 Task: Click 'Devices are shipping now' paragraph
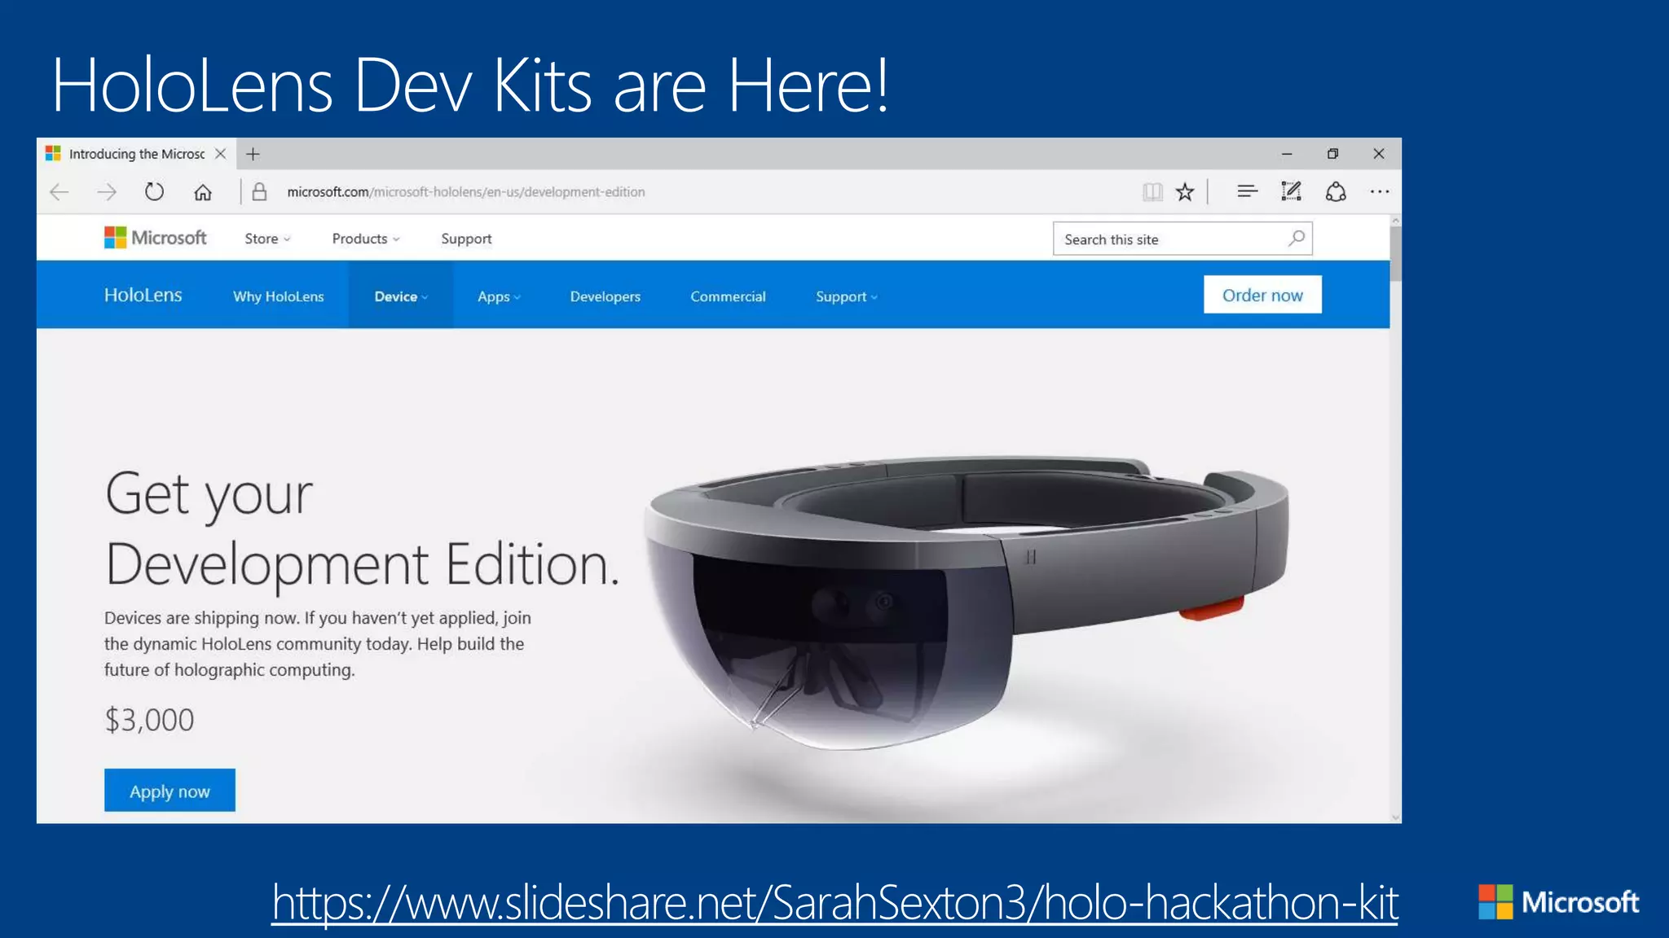pos(317,644)
